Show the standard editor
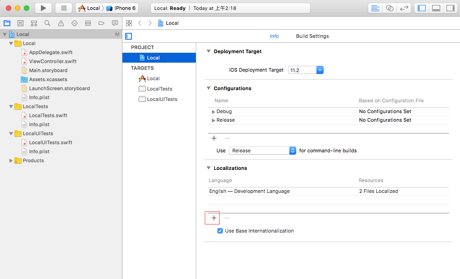Image resolution: width=460 pixels, height=279 pixels. [375, 8]
